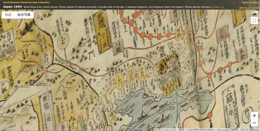Zoom in with the plus button
This screenshot has width=260, height=131.
click(x=254, y=115)
